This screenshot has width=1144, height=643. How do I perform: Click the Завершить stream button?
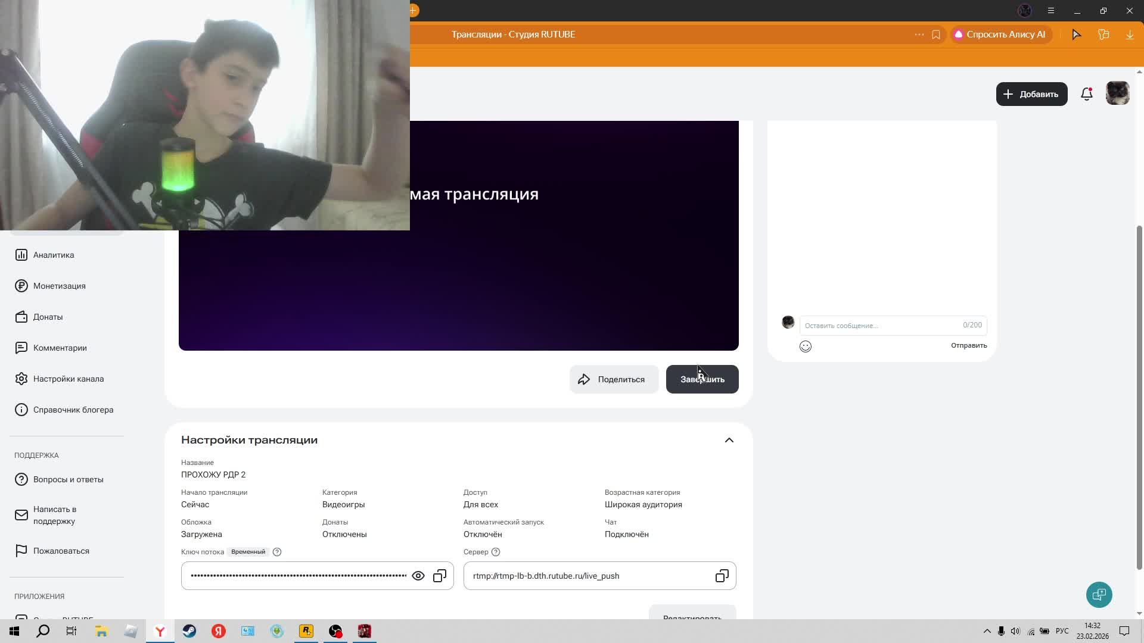702,379
